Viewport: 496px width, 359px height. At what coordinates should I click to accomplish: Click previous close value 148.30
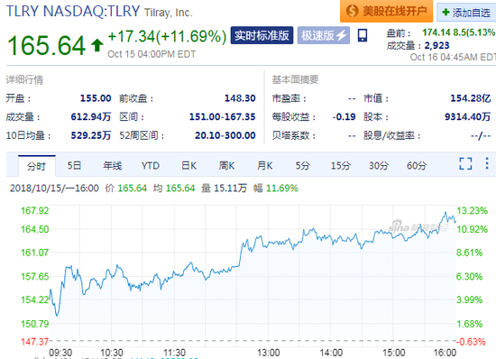coord(240,98)
